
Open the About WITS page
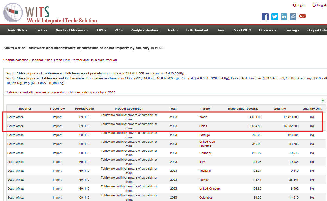242,30
